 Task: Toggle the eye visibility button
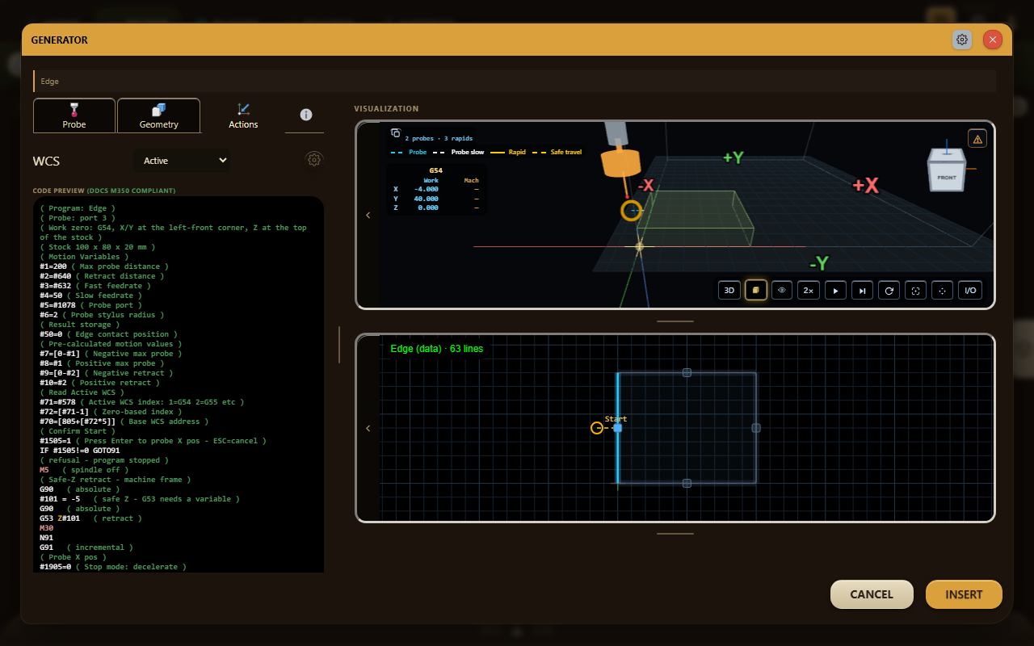tap(782, 290)
